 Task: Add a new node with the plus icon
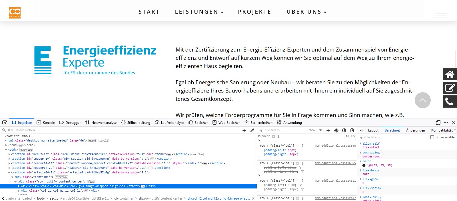point(244,130)
